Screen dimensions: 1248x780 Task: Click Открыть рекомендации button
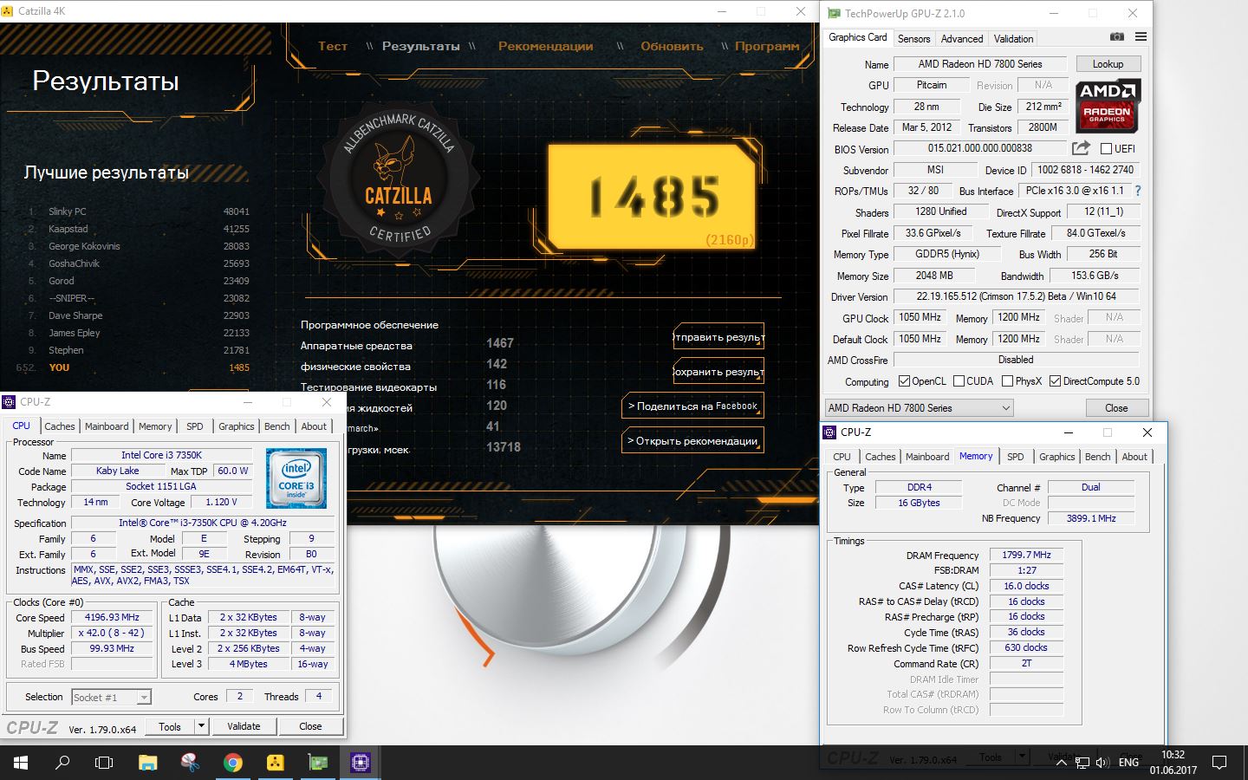[692, 440]
